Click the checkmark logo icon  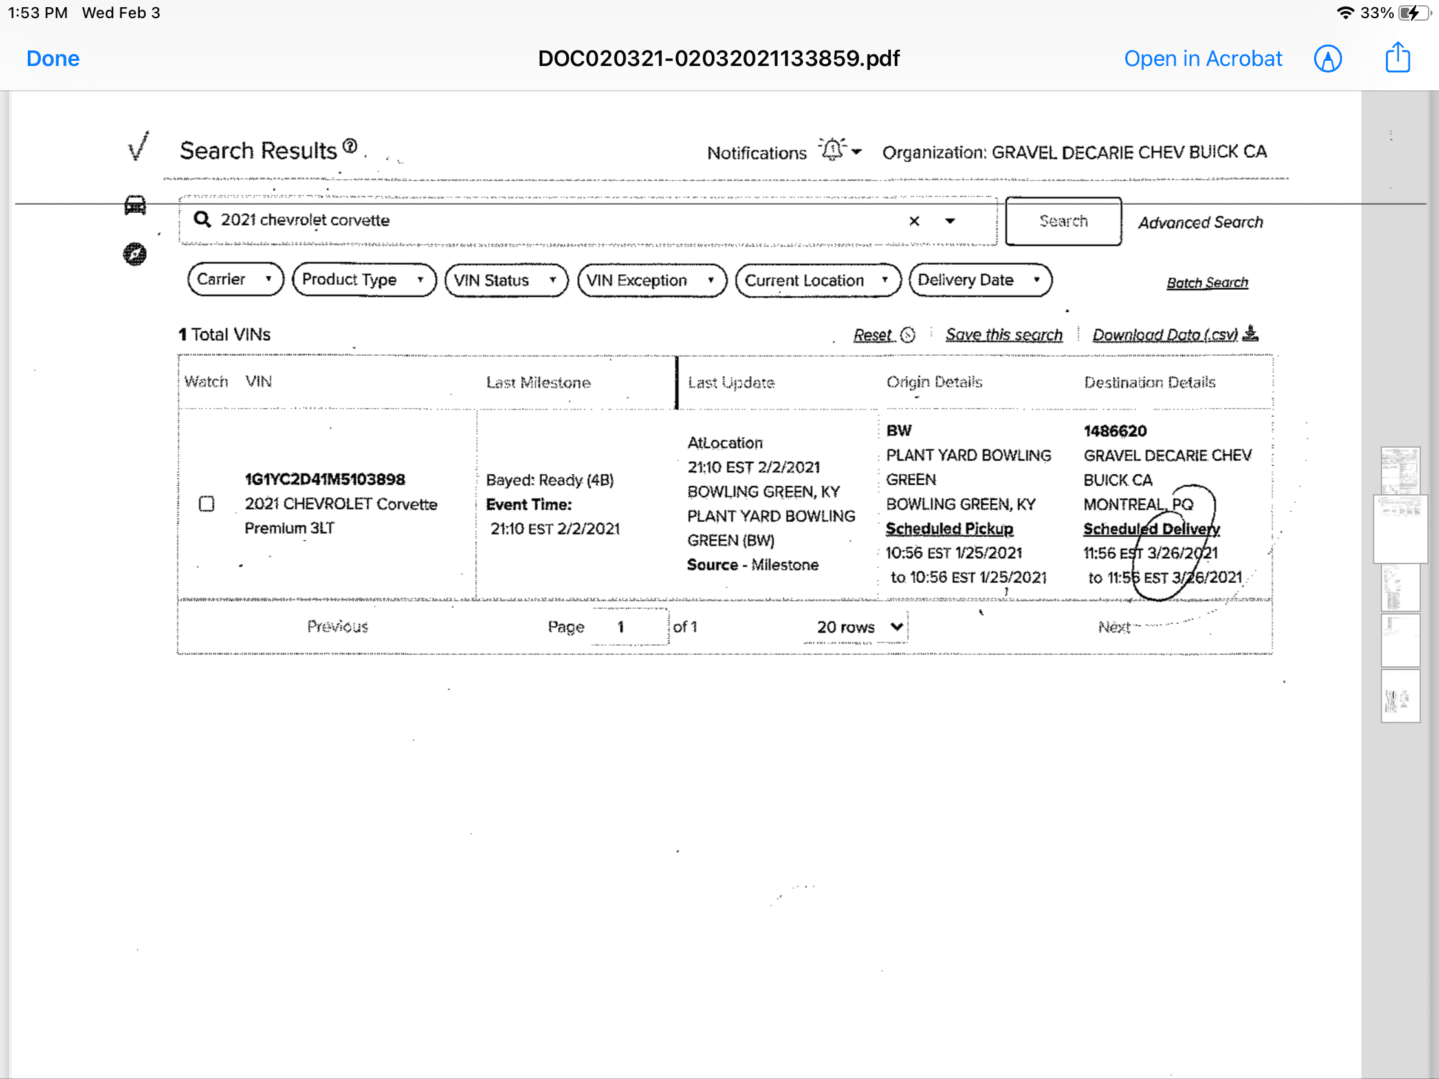(138, 146)
